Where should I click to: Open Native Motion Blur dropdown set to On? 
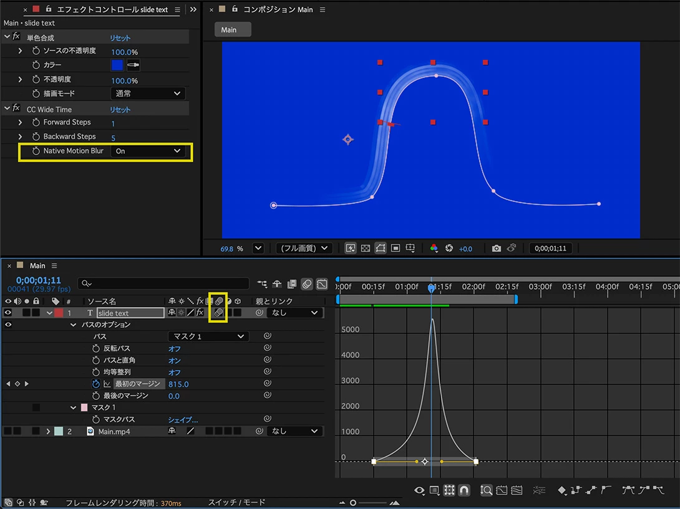pyautogui.click(x=148, y=151)
